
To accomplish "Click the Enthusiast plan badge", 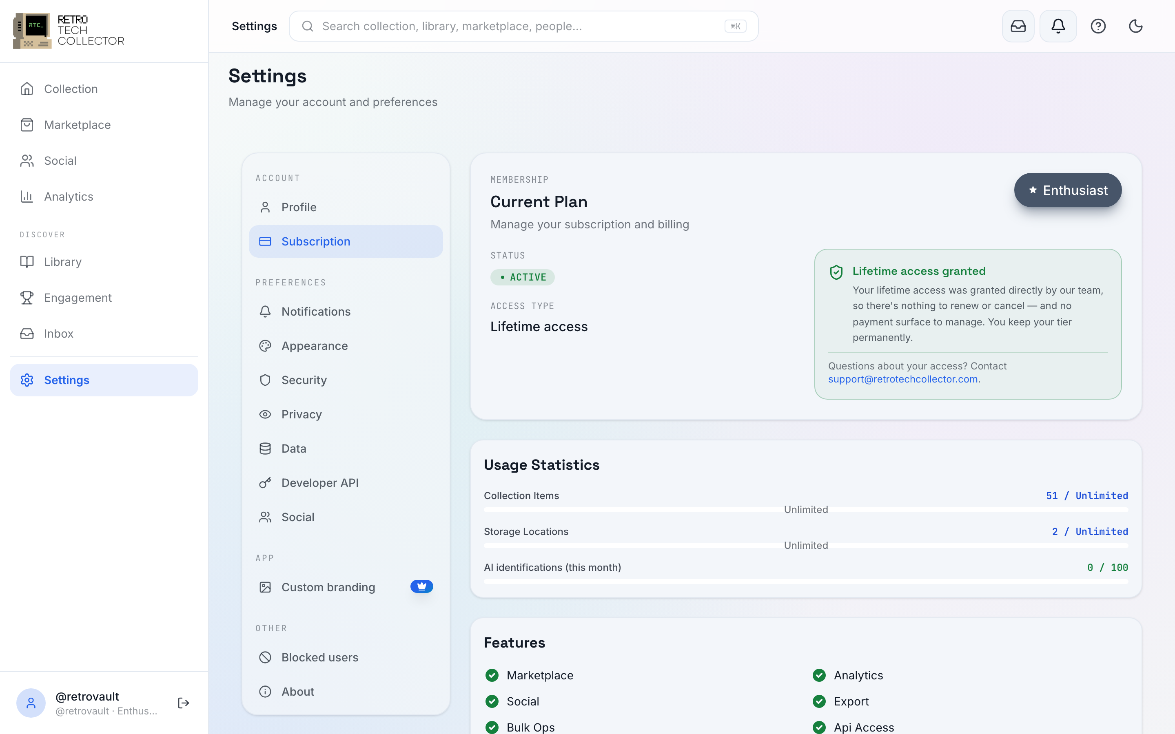I will click(x=1067, y=190).
